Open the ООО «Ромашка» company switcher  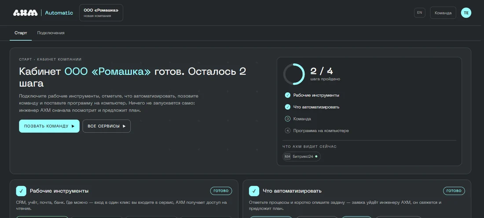point(101,13)
